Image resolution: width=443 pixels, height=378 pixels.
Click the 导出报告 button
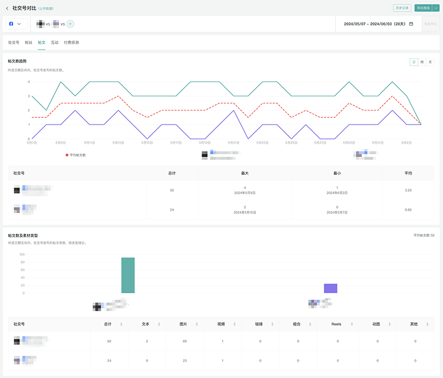pyautogui.click(x=422, y=8)
